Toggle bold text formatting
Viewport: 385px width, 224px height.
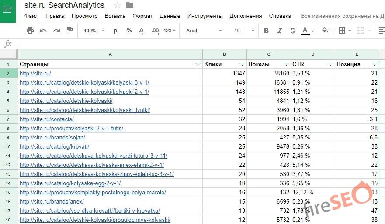point(266,31)
